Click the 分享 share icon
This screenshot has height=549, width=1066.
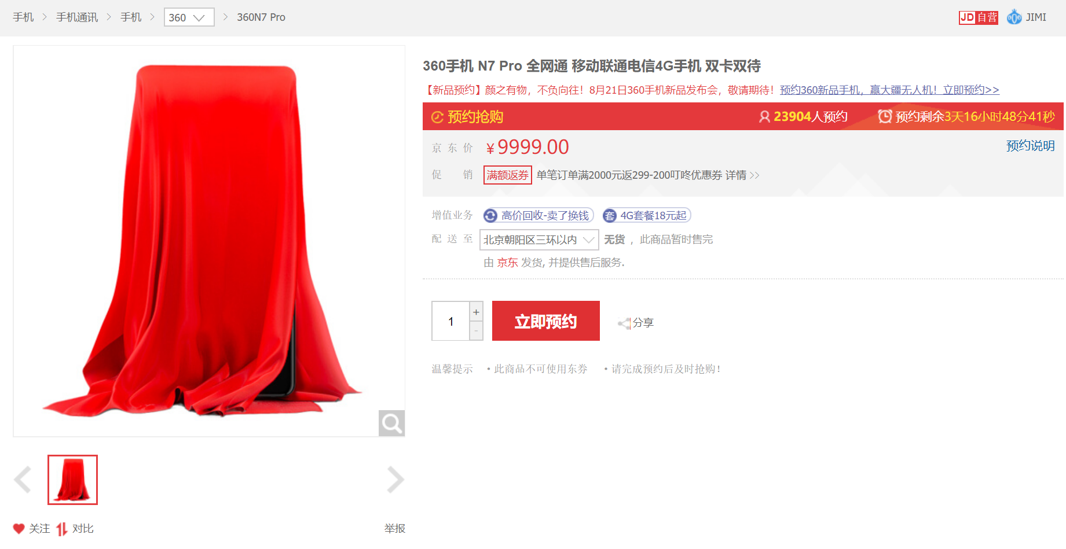point(624,323)
